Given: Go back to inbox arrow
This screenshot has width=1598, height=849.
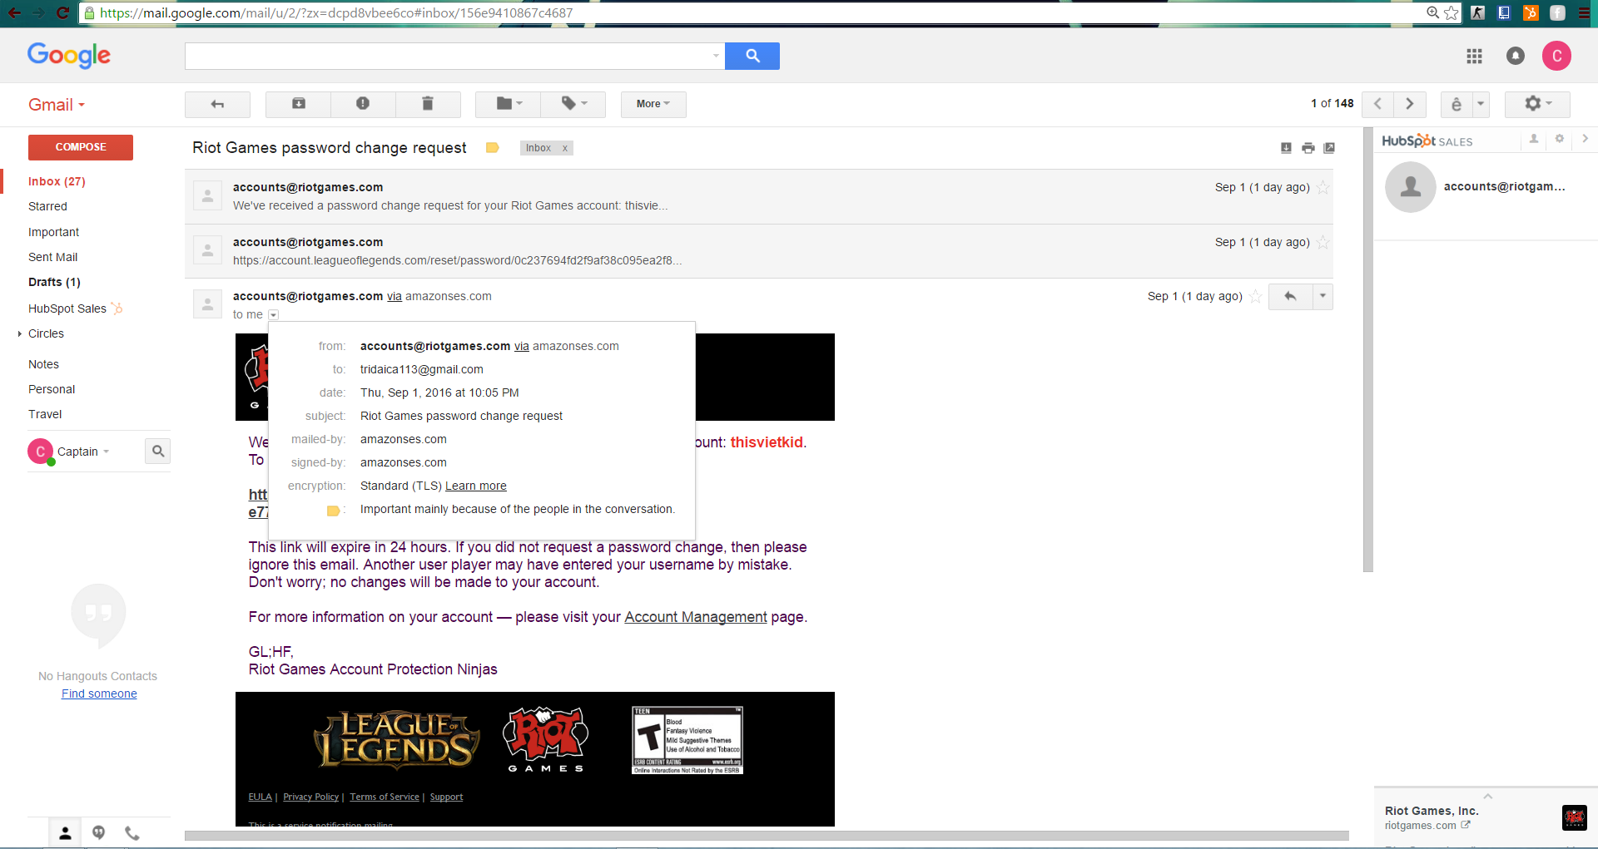Looking at the screenshot, I should 217,104.
